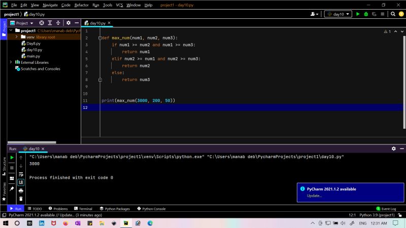Screen dimensions: 406x228
Task: Click the warning indicator in editor corner
Action: pyautogui.click(x=387, y=31)
